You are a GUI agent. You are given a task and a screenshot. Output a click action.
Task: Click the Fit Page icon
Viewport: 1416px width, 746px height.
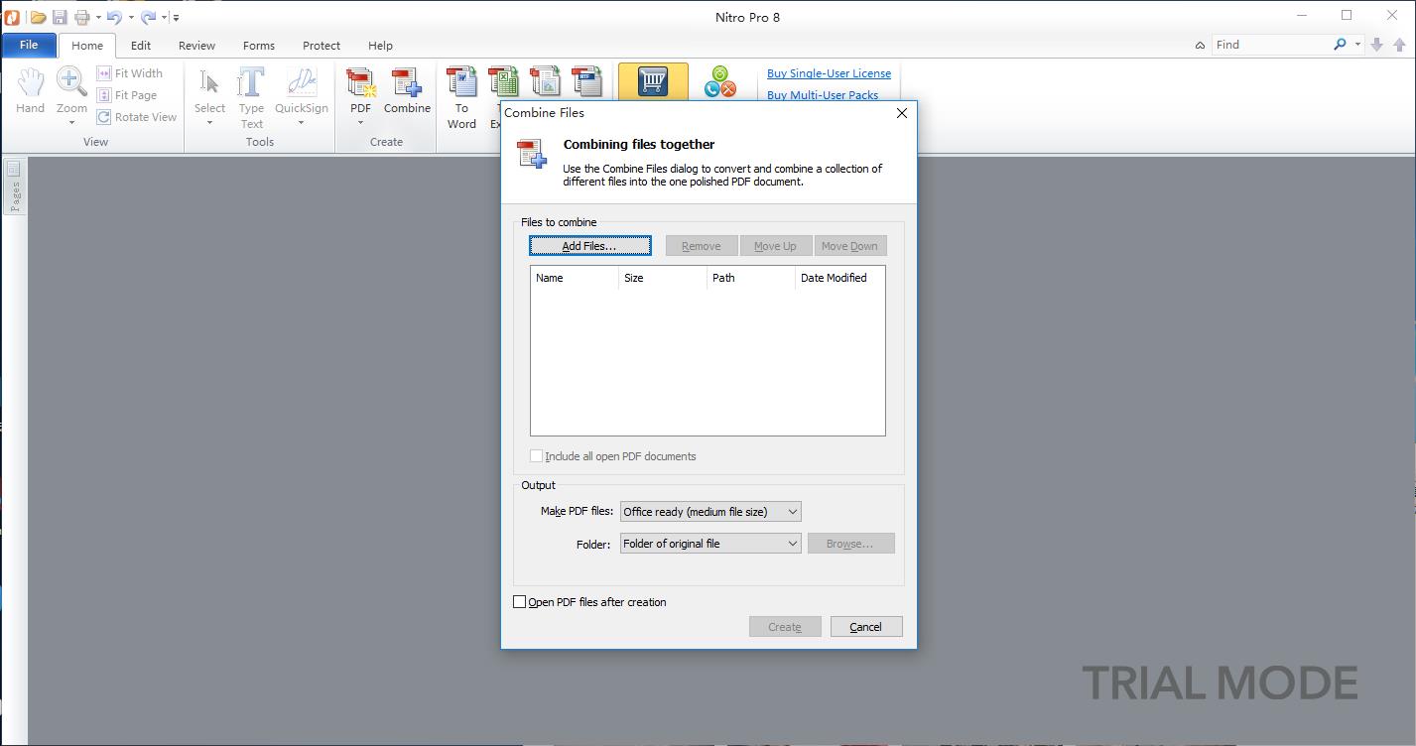click(104, 95)
